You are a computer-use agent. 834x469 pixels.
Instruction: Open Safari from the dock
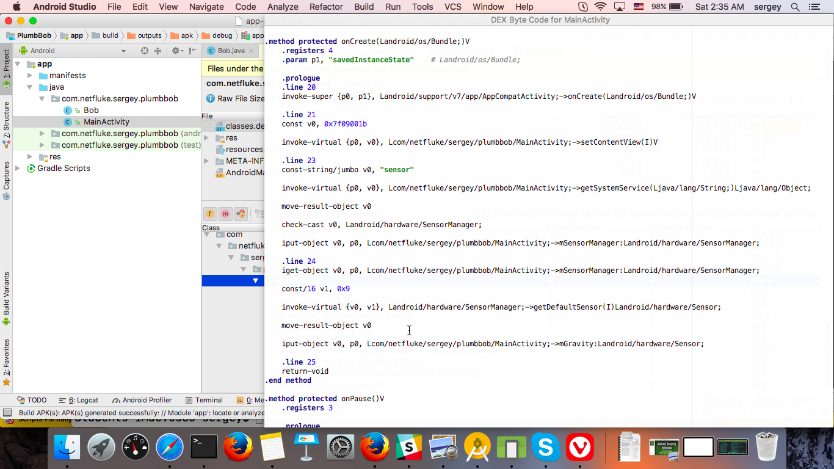point(170,448)
